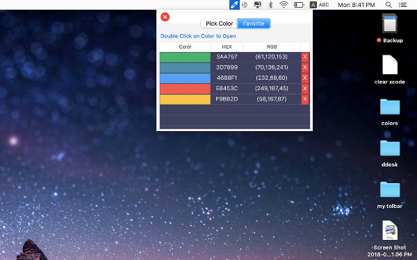Screen dimensions: 417x260
Task: Click the RGB column header
Action: 272,46
